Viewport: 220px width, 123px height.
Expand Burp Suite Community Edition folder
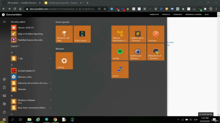click(51, 108)
